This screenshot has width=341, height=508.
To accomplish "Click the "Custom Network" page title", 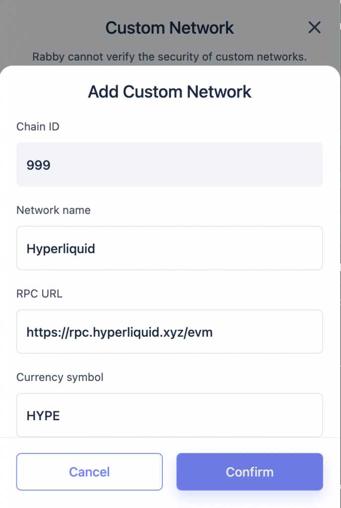I will (170, 28).
